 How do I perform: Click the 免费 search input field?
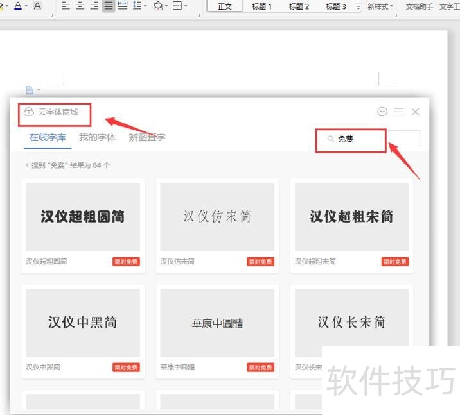[x=371, y=139]
